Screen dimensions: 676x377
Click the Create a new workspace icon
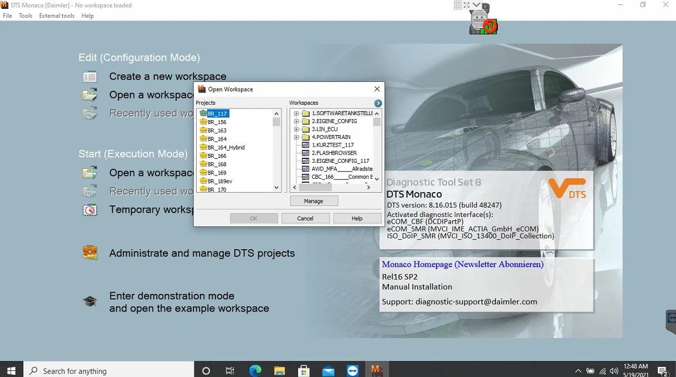pos(90,77)
